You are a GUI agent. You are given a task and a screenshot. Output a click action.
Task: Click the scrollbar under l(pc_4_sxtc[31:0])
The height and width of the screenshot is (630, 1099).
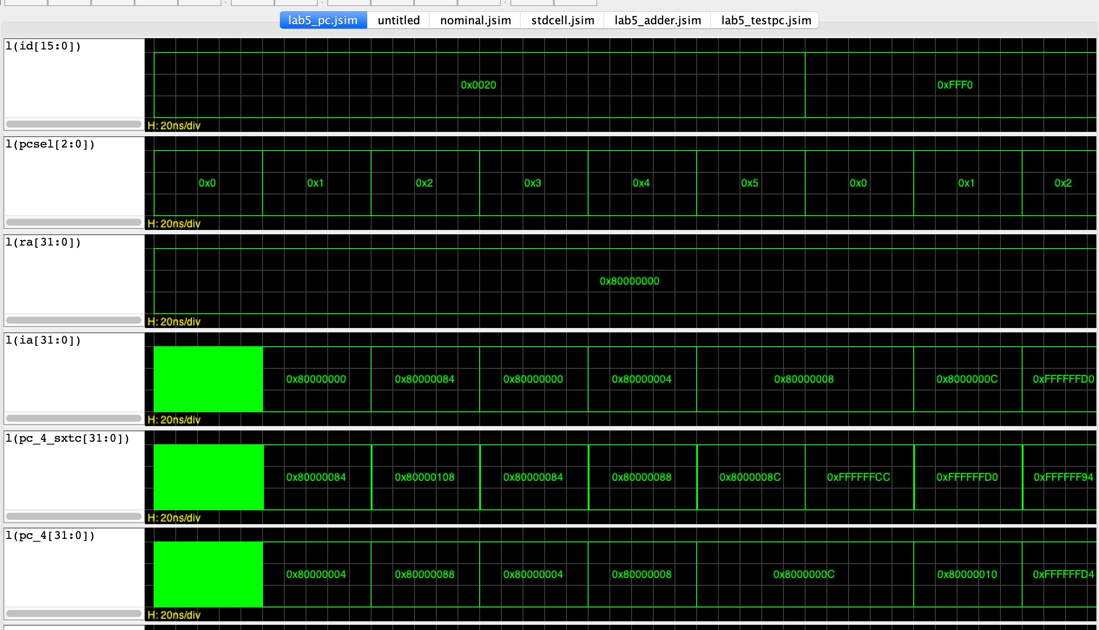tap(74, 516)
